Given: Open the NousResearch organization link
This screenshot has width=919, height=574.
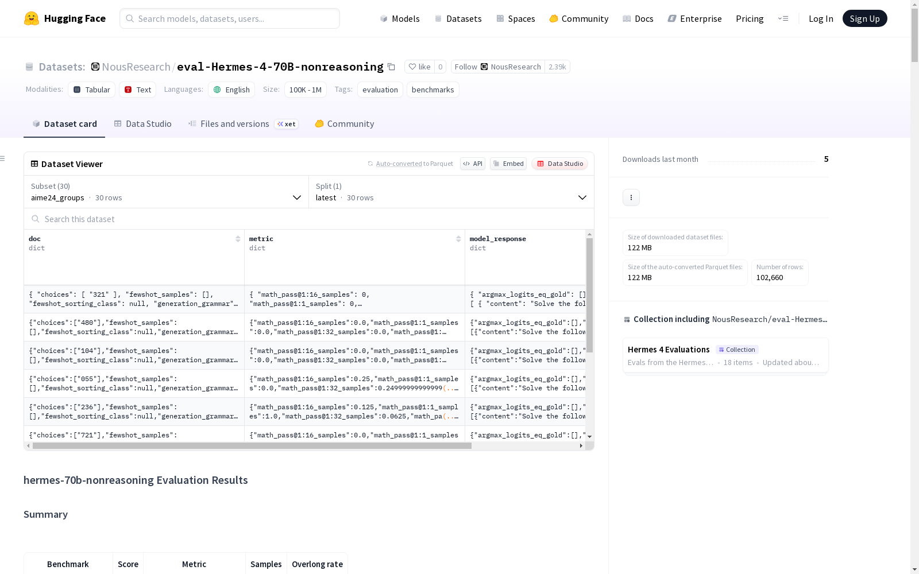Looking at the screenshot, I should (x=136, y=67).
